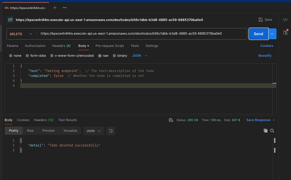291x180 pixels.
Task: Click the 607 B response size
Action: click(236, 120)
